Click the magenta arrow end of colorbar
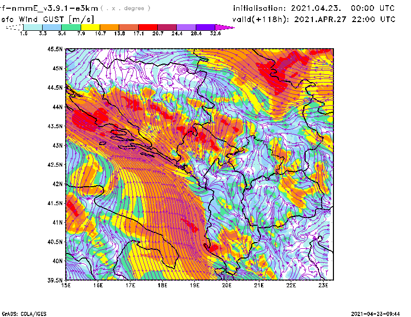The image size is (411, 317). coord(225,27)
